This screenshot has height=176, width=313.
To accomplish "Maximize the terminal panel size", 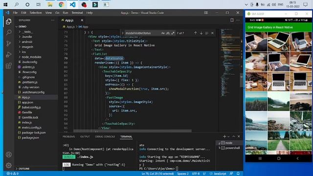I will [x=234, y=136].
